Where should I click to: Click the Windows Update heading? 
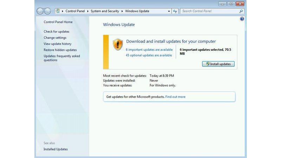tap(119, 25)
